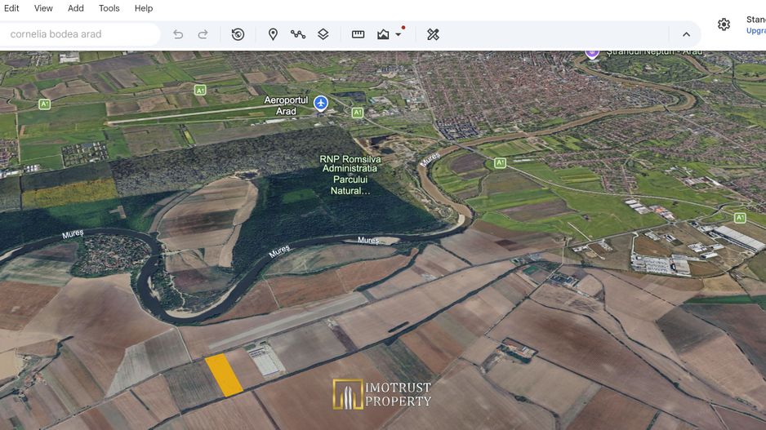Open historical imagery clock icon
Image resolution: width=766 pixels, height=430 pixels.
point(238,34)
